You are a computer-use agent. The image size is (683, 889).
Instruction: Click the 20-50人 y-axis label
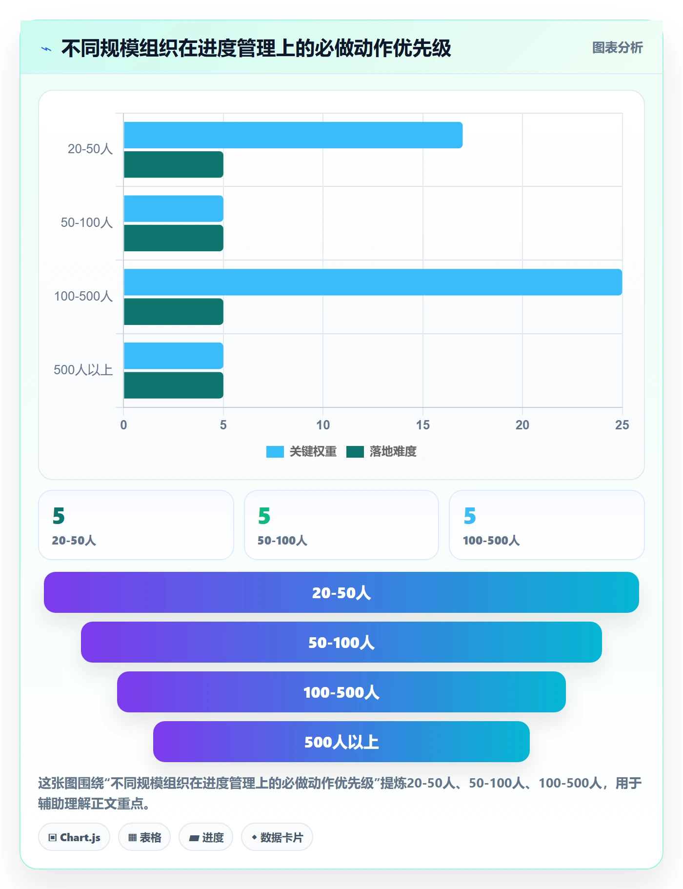(90, 149)
